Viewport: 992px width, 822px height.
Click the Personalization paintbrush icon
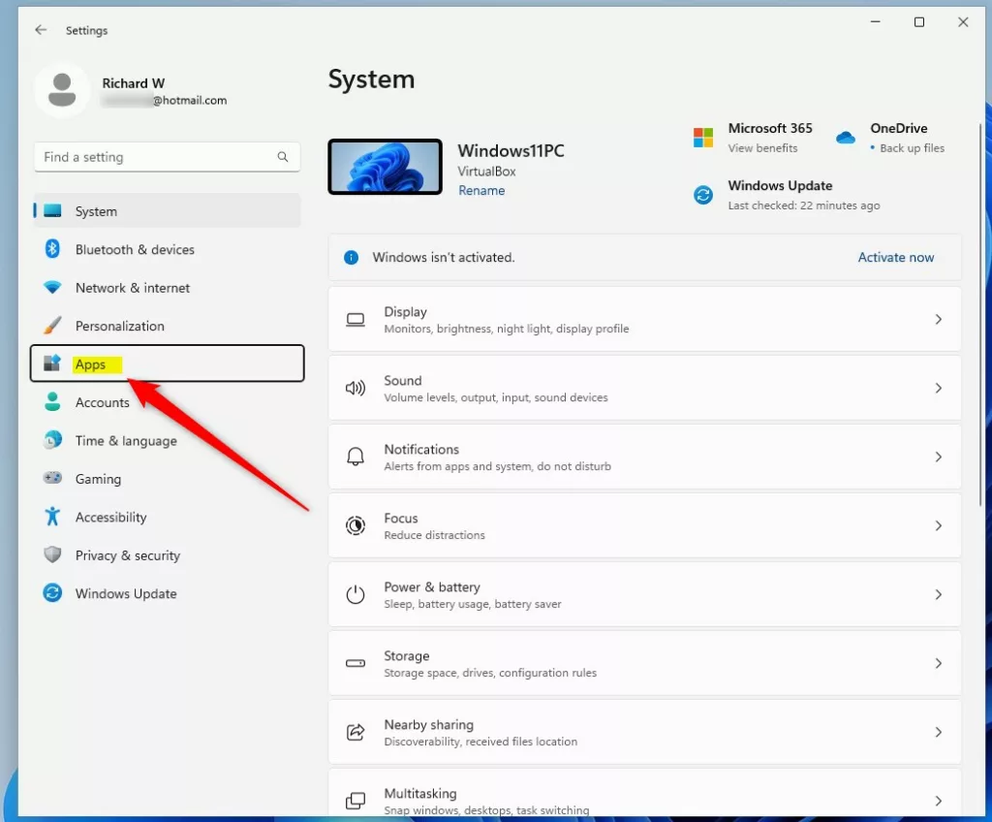tap(51, 326)
